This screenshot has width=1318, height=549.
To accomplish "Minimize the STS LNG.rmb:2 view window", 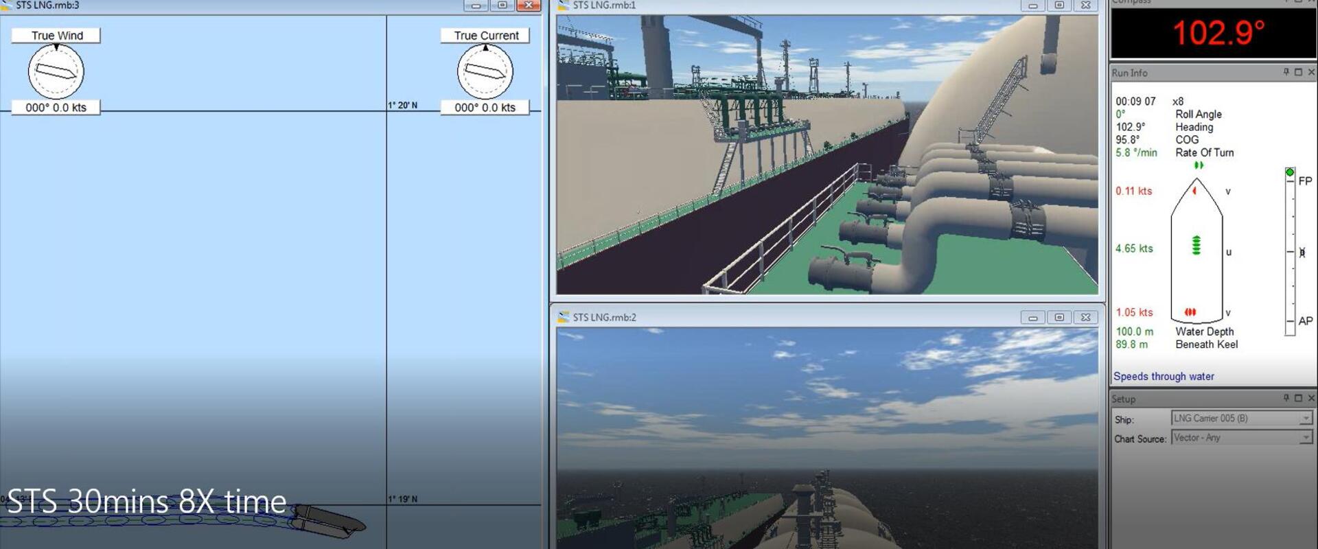I will tap(1032, 317).
